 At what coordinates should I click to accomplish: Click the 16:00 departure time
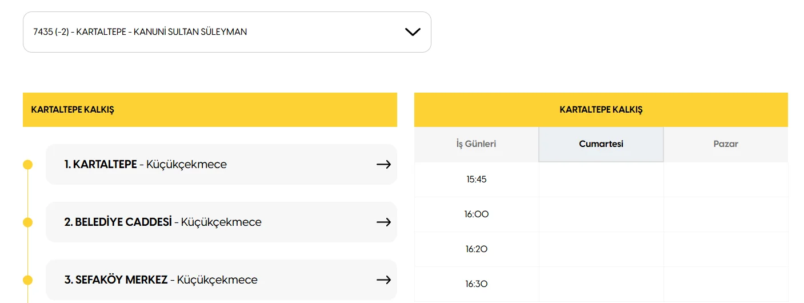476,214
